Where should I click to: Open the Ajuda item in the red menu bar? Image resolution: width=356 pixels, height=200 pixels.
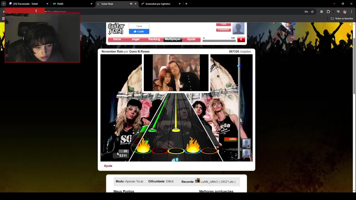[191, 39]
